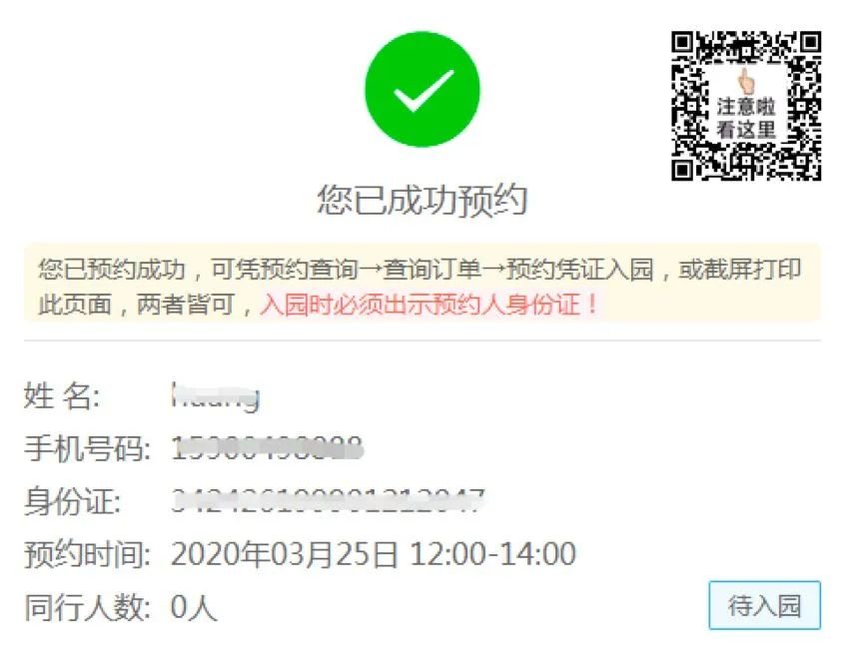846x656 pixels.
Task: Click the appointment time 2020年03月25日
Action: 285,553
